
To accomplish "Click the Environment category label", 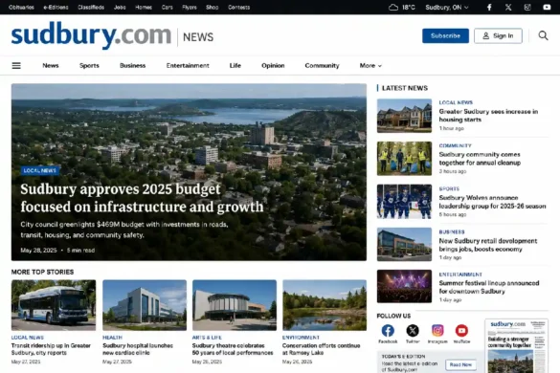I will tap(301, 338).
